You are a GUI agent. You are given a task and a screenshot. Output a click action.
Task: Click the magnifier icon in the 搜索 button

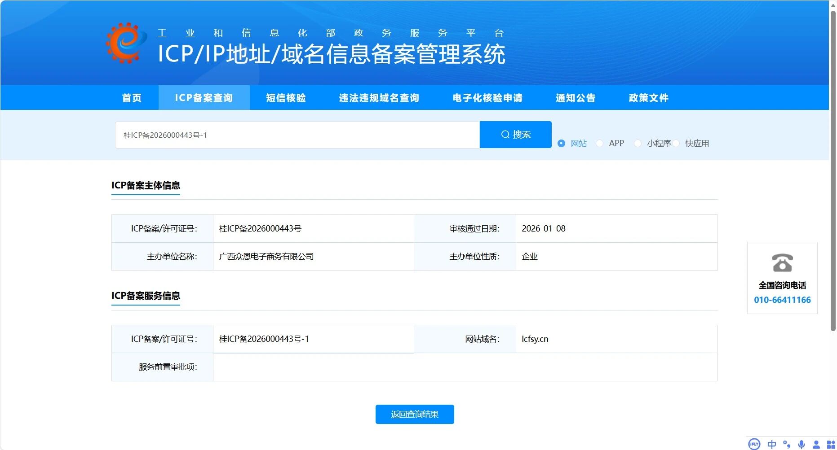point(505,135)
